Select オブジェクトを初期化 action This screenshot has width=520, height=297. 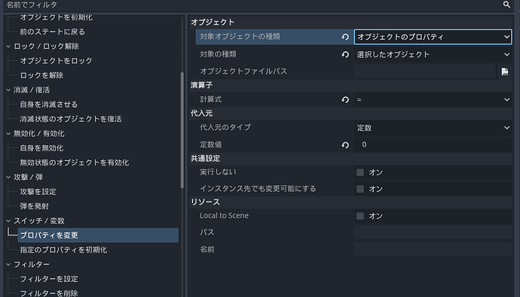pos(56,17)
